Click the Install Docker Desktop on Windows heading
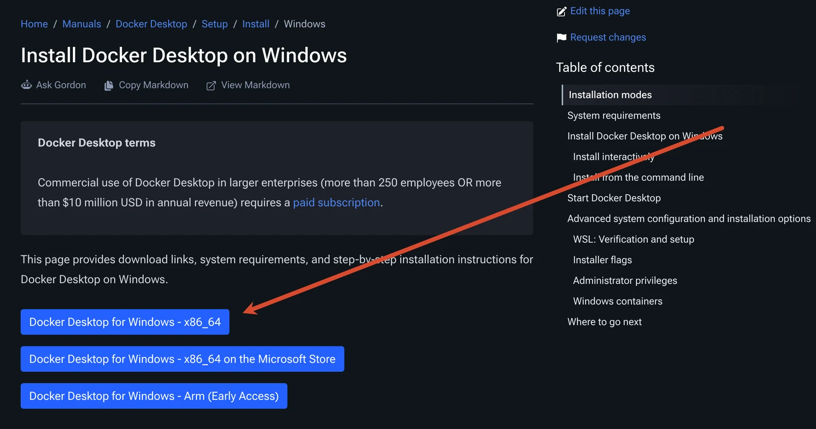This screenshot has height=429, width=816. 184,55
